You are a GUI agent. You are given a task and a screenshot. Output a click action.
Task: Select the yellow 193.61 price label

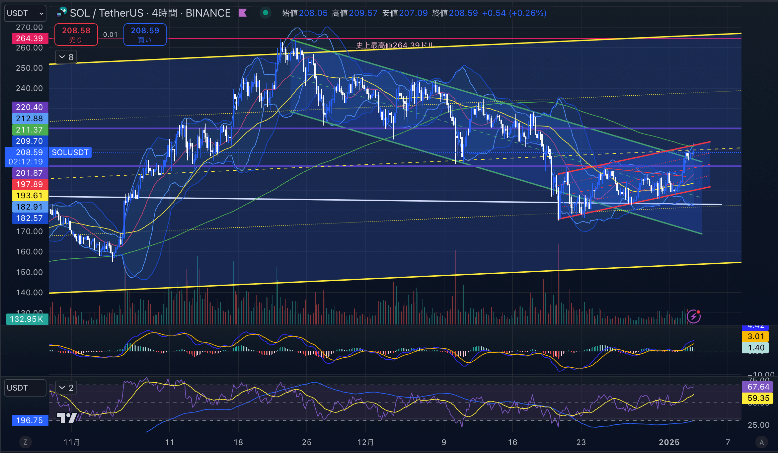click(30, 196)
